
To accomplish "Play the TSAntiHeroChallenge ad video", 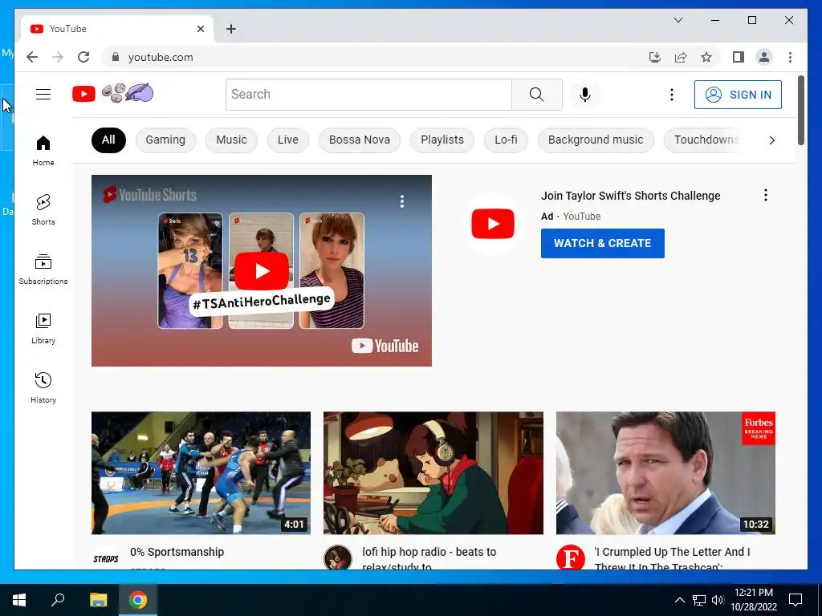I will coord(261,271).
